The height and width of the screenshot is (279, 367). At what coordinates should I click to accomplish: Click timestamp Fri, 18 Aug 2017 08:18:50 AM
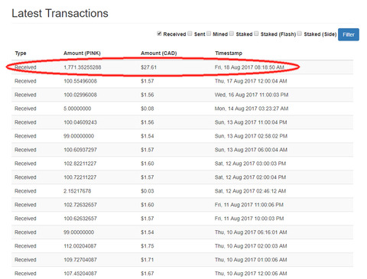tap(249, 67)
